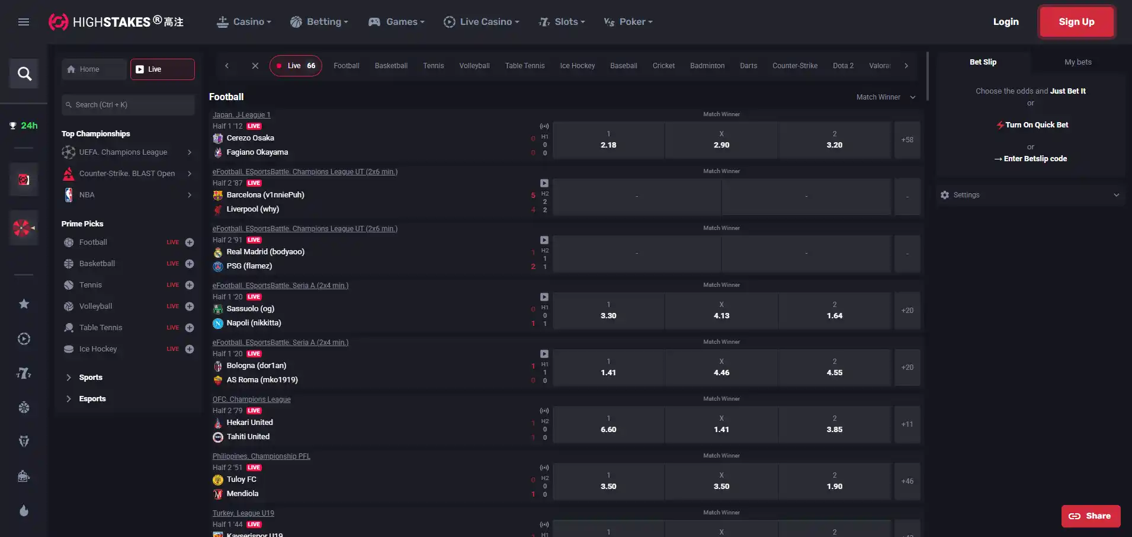Click the HighStakes logo
1132x537 pixels.
[x=116, y=22]
